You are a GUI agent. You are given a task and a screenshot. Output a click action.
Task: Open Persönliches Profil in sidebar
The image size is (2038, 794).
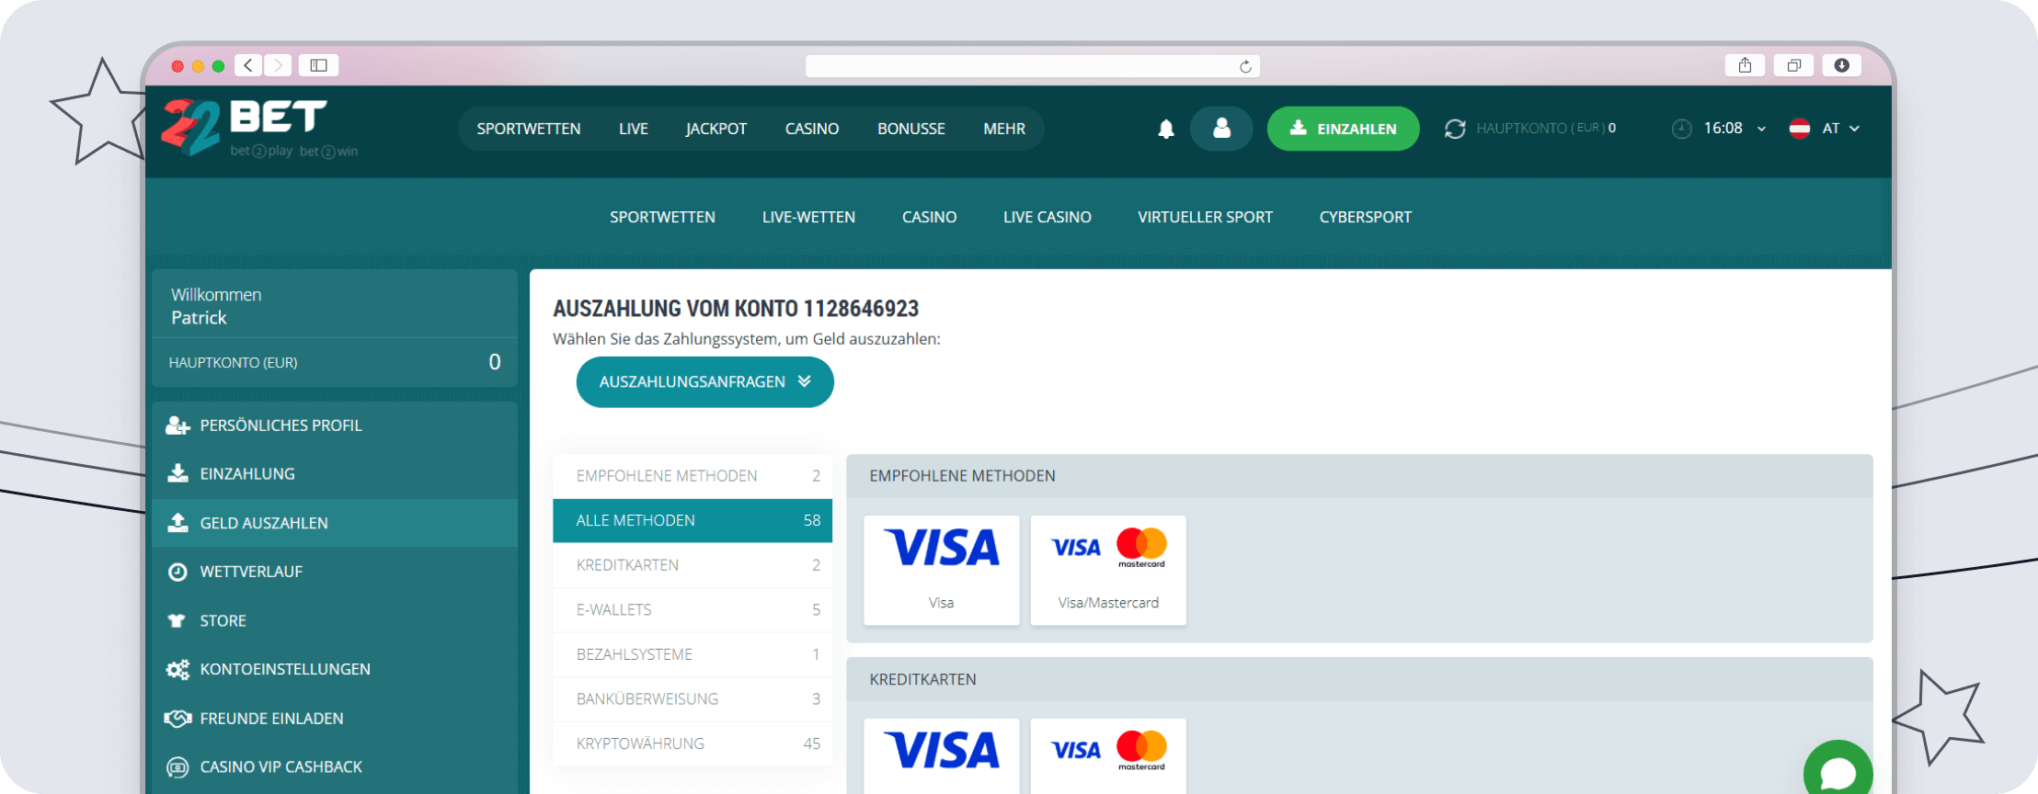pos(335,425)
